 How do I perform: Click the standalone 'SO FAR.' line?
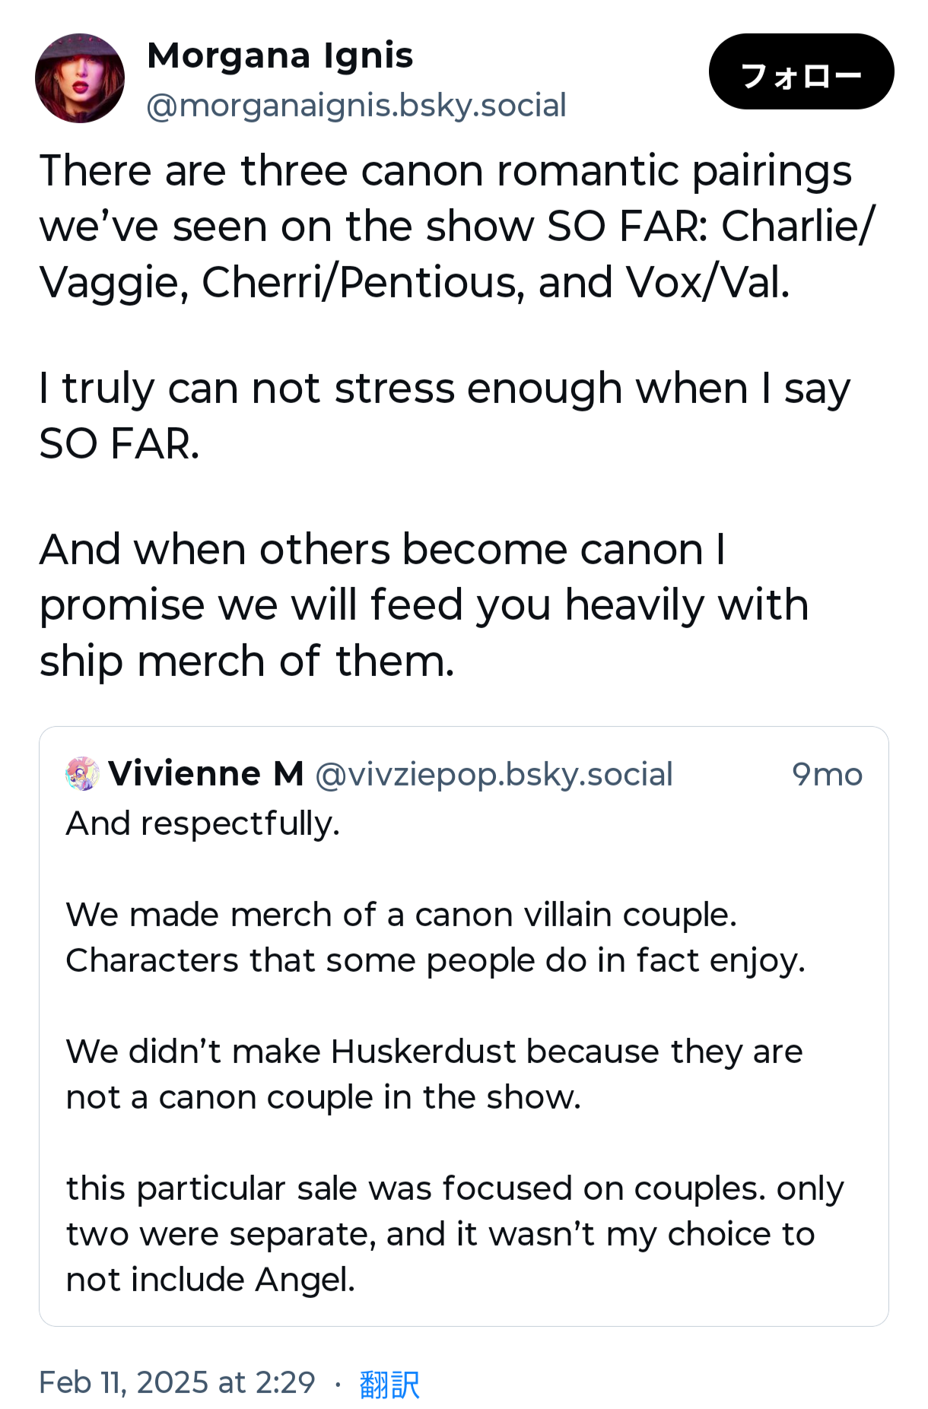[119, 444]
